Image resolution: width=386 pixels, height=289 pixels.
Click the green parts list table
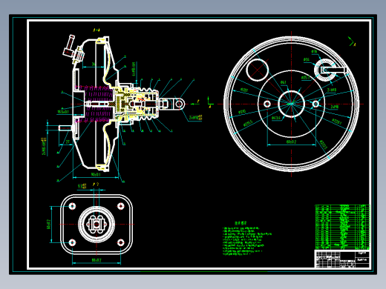(342, 227)
